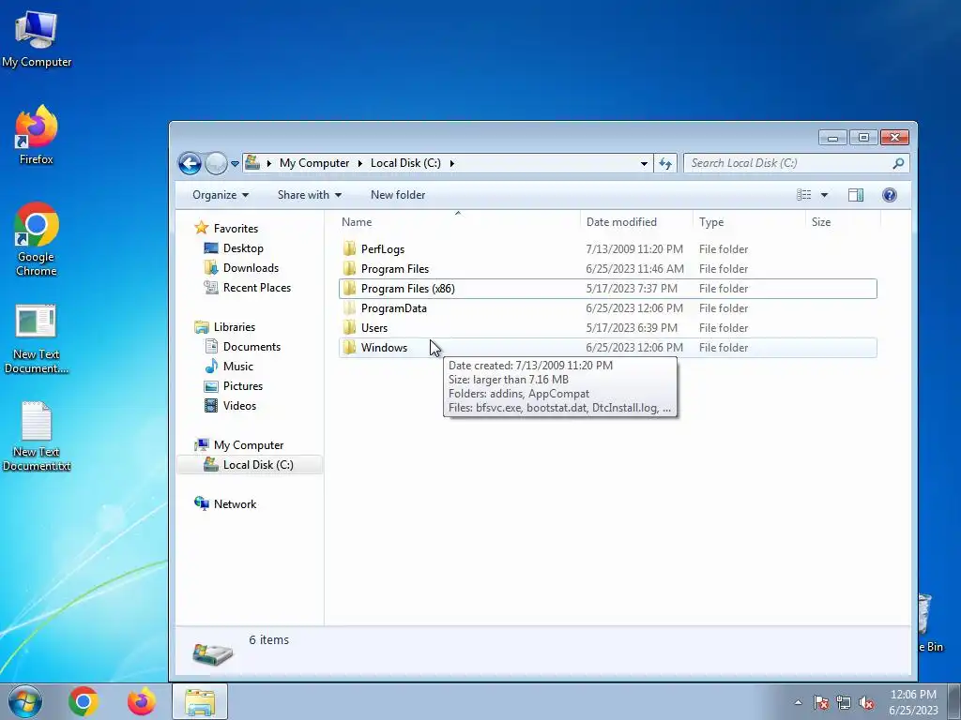This screenshot has height=720, width=961.
Task: Select the Firefox desktop shortcut
Action: point(37,135)
